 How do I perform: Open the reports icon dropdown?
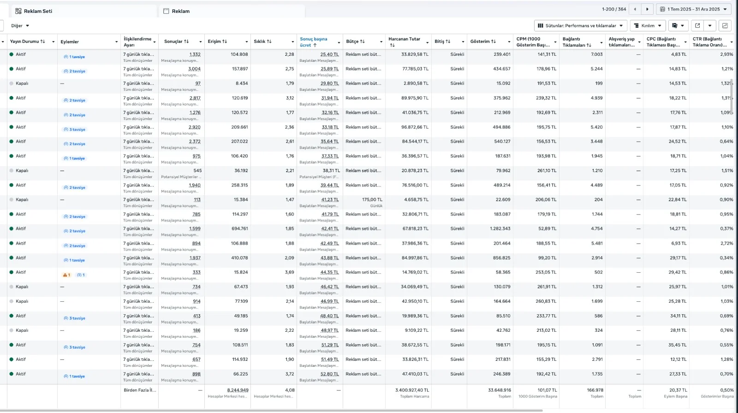(x=678, y=26)
